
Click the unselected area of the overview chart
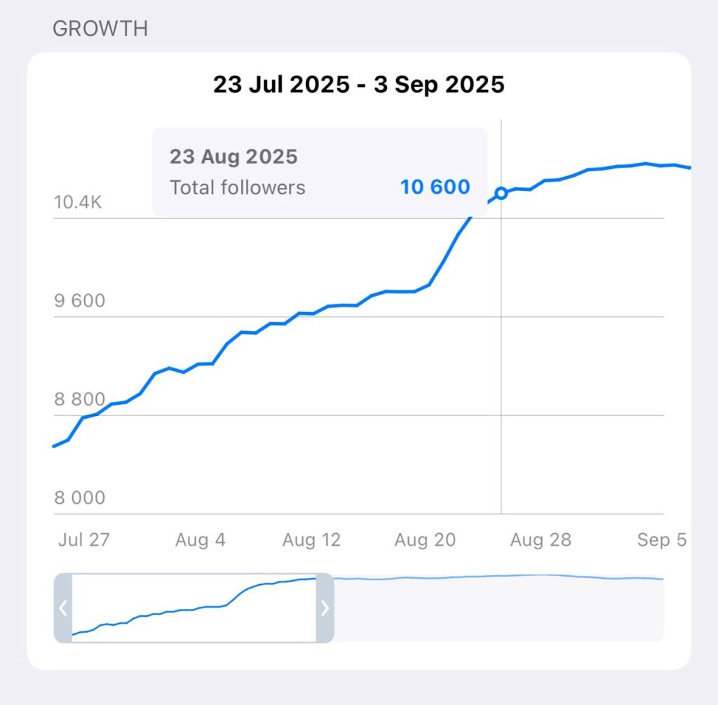pos(498,607)
